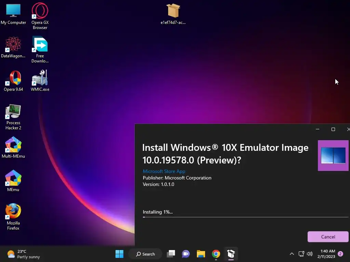350x262 pixels.
Task: Select the DataWagon desktop shortcut
Action: [13, 47]
